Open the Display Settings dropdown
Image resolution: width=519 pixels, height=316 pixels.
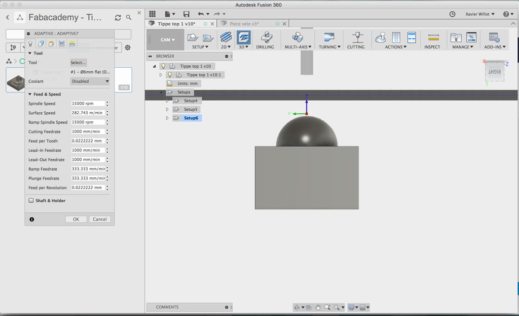[x=353, y=307]
